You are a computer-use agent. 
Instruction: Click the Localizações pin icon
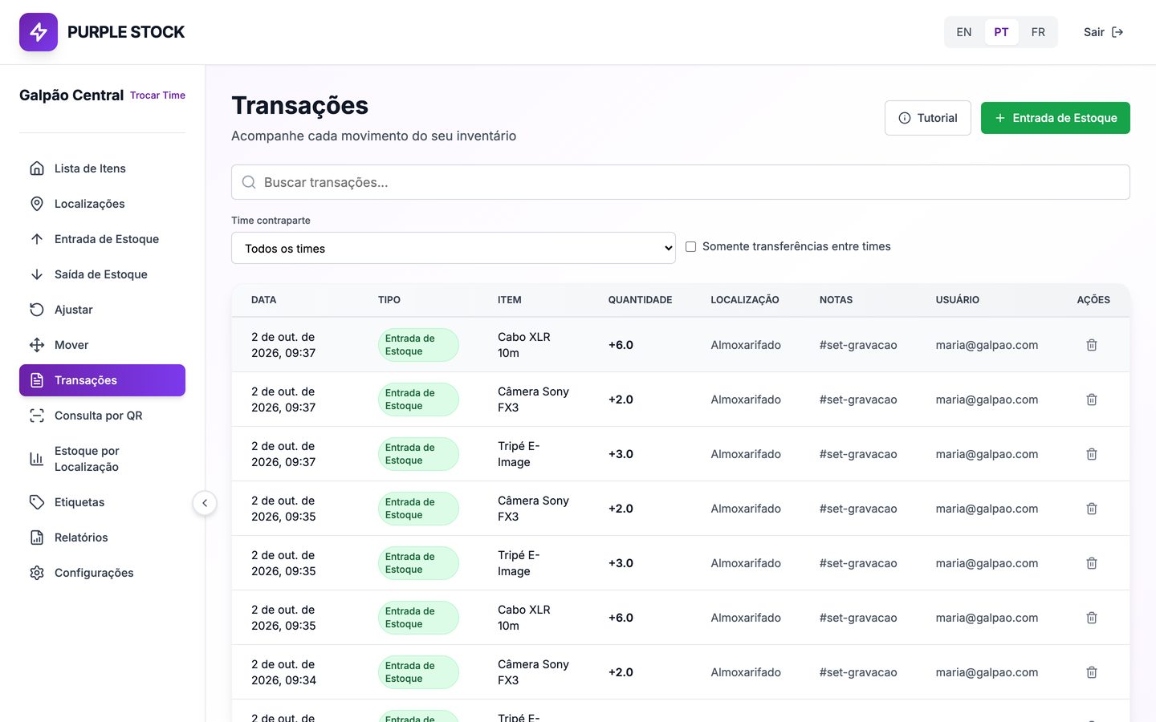(37, 204)
